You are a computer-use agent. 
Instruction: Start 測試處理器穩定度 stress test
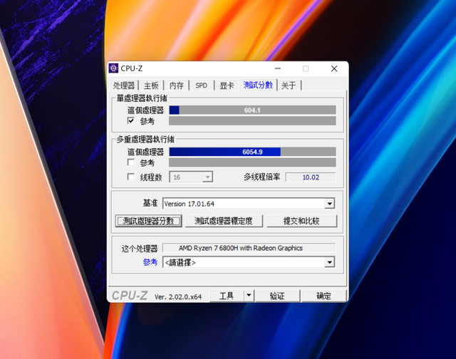coord(223,221)
